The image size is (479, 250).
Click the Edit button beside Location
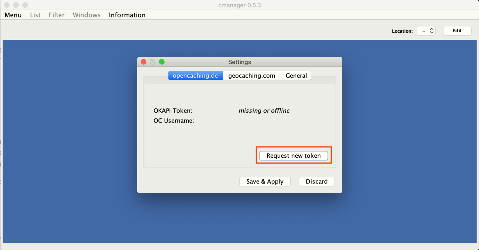[x=457, y=31]
